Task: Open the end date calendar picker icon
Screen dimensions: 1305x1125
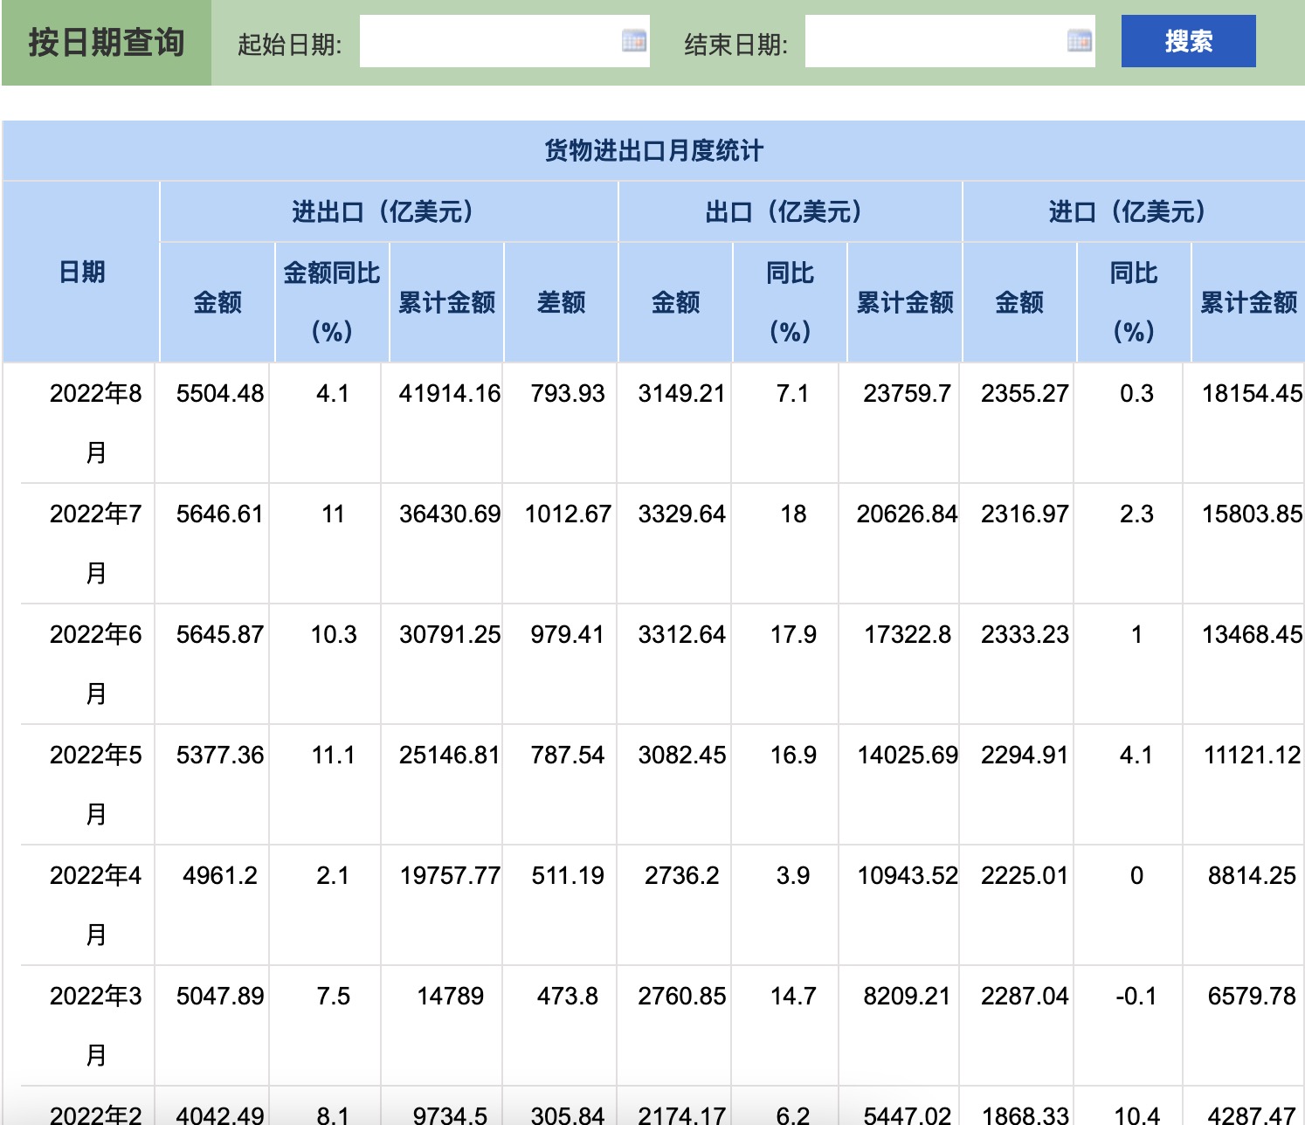Action: [1079, 40]
